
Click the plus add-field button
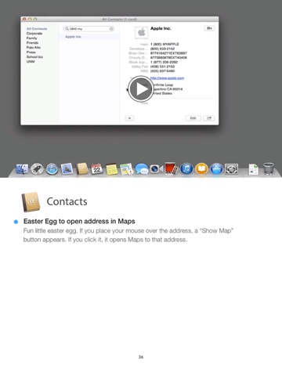tap(129, 118)
